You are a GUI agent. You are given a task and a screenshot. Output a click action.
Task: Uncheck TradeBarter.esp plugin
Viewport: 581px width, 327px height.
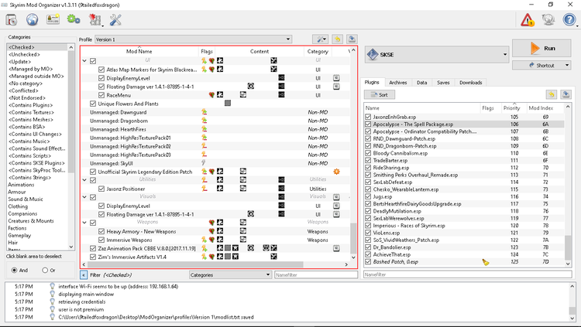tap(368, 160)
